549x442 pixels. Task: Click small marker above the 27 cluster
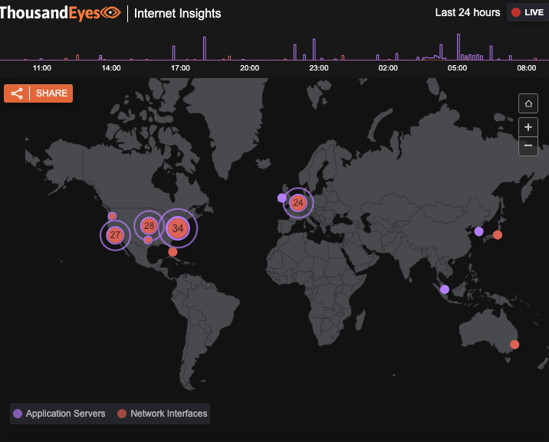pyautogui.click(x=112, y=216)
